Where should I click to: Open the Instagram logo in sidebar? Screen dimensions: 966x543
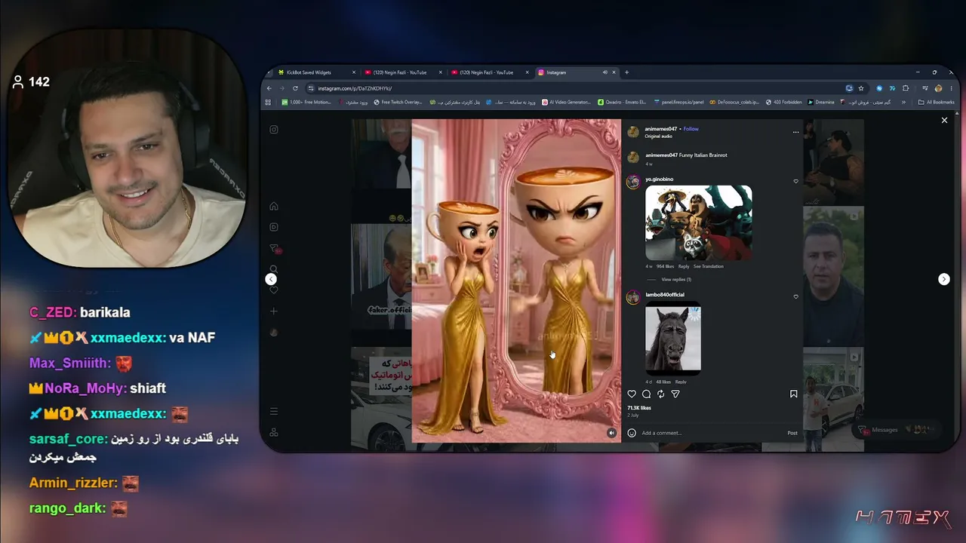(274, 129)
